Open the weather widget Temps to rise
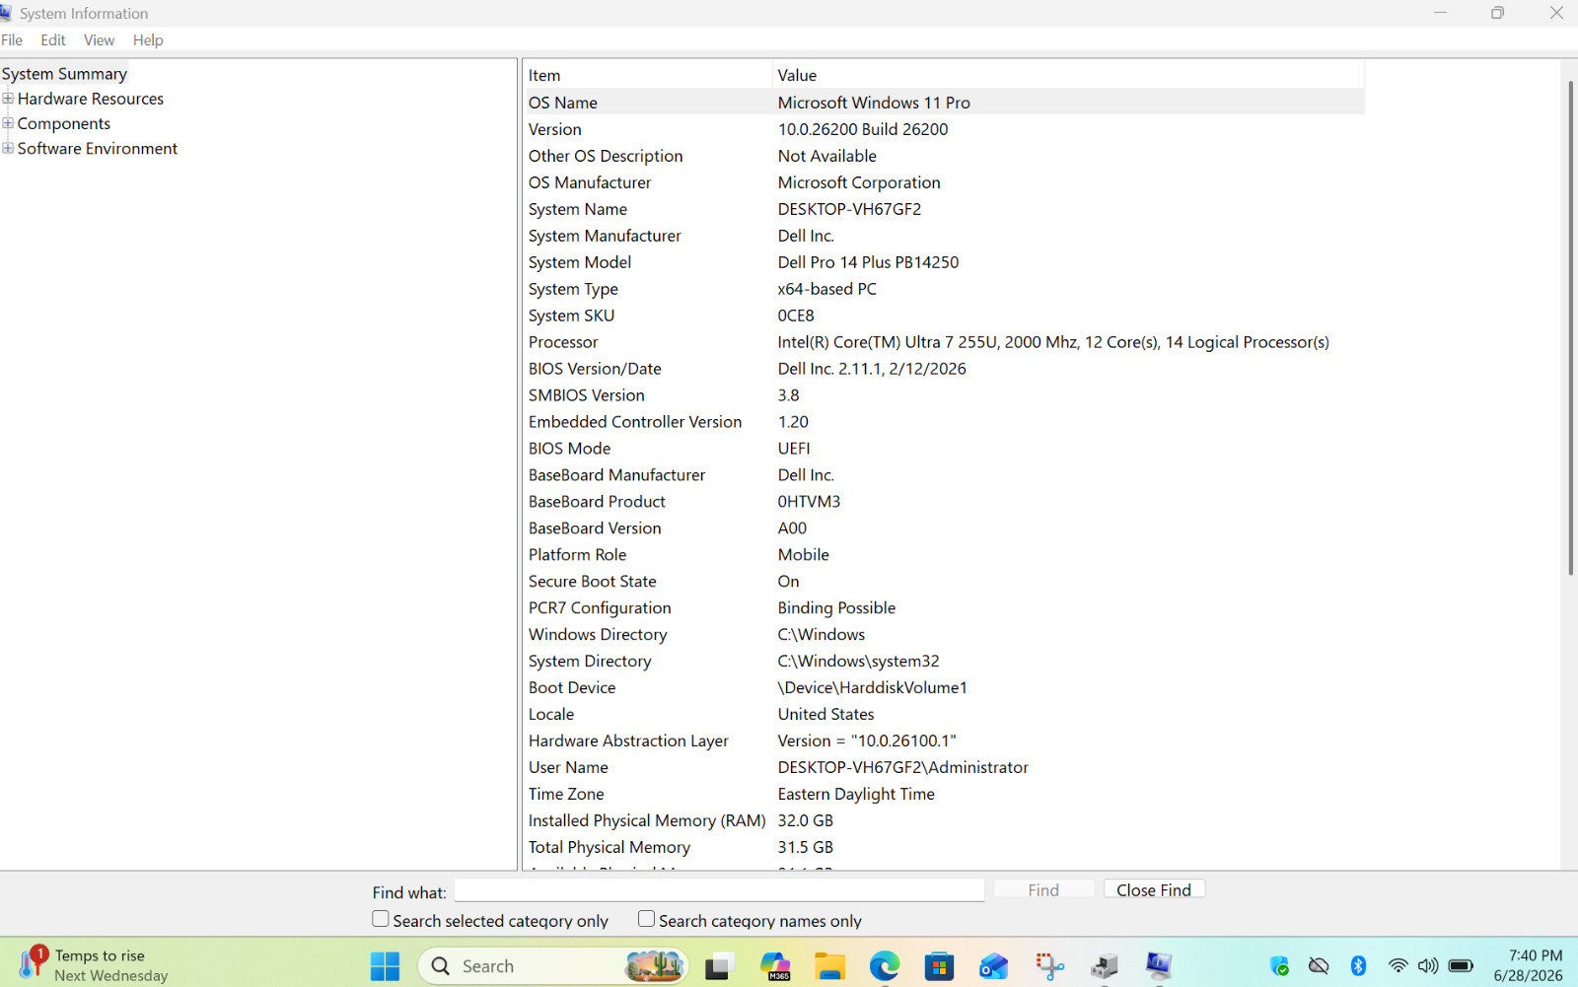 [x=94, y=965]
